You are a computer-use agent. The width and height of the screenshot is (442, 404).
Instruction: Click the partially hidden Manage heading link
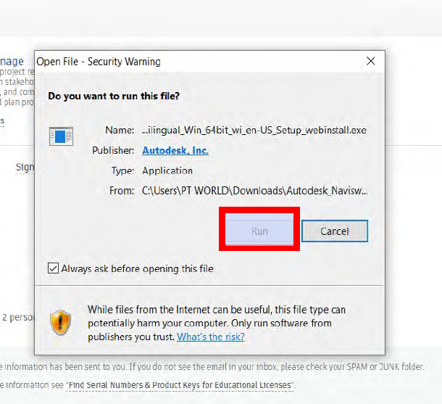(x=12, y=62)
